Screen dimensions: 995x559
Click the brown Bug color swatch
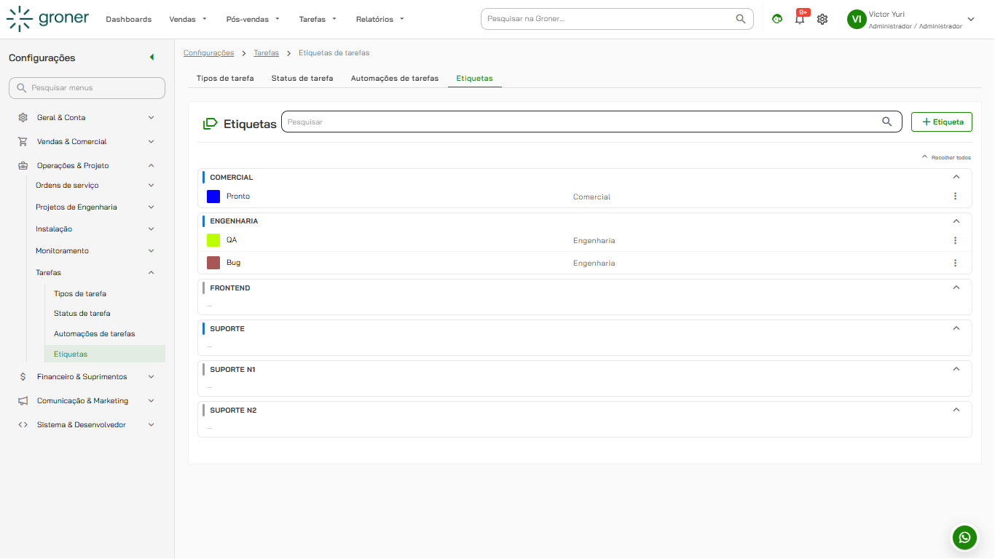(213, 263)
